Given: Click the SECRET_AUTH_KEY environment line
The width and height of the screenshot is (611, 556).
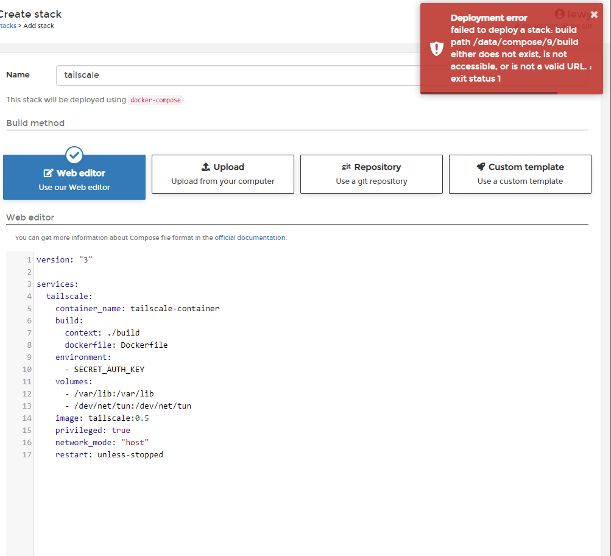Looking at the screenshot, I should tap(104, 370).
